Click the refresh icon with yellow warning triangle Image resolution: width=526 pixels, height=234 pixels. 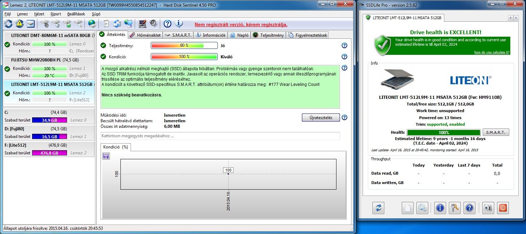pos(20,24)
